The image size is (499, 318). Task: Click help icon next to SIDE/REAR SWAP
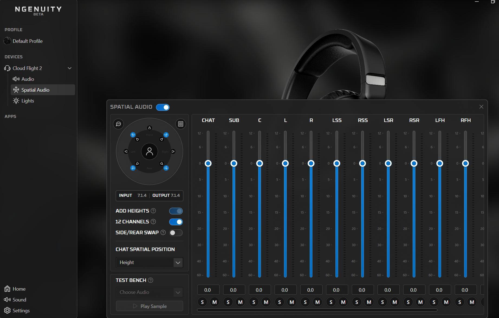[163, 232]
